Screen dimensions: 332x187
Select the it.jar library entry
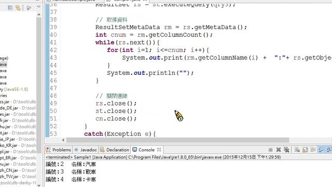pos(18,133)
